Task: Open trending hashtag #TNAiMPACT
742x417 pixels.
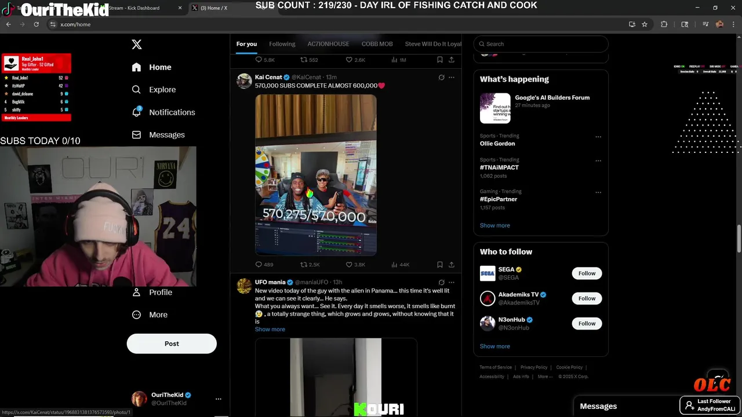Action: pyautogui.click(x=499, y=167)
